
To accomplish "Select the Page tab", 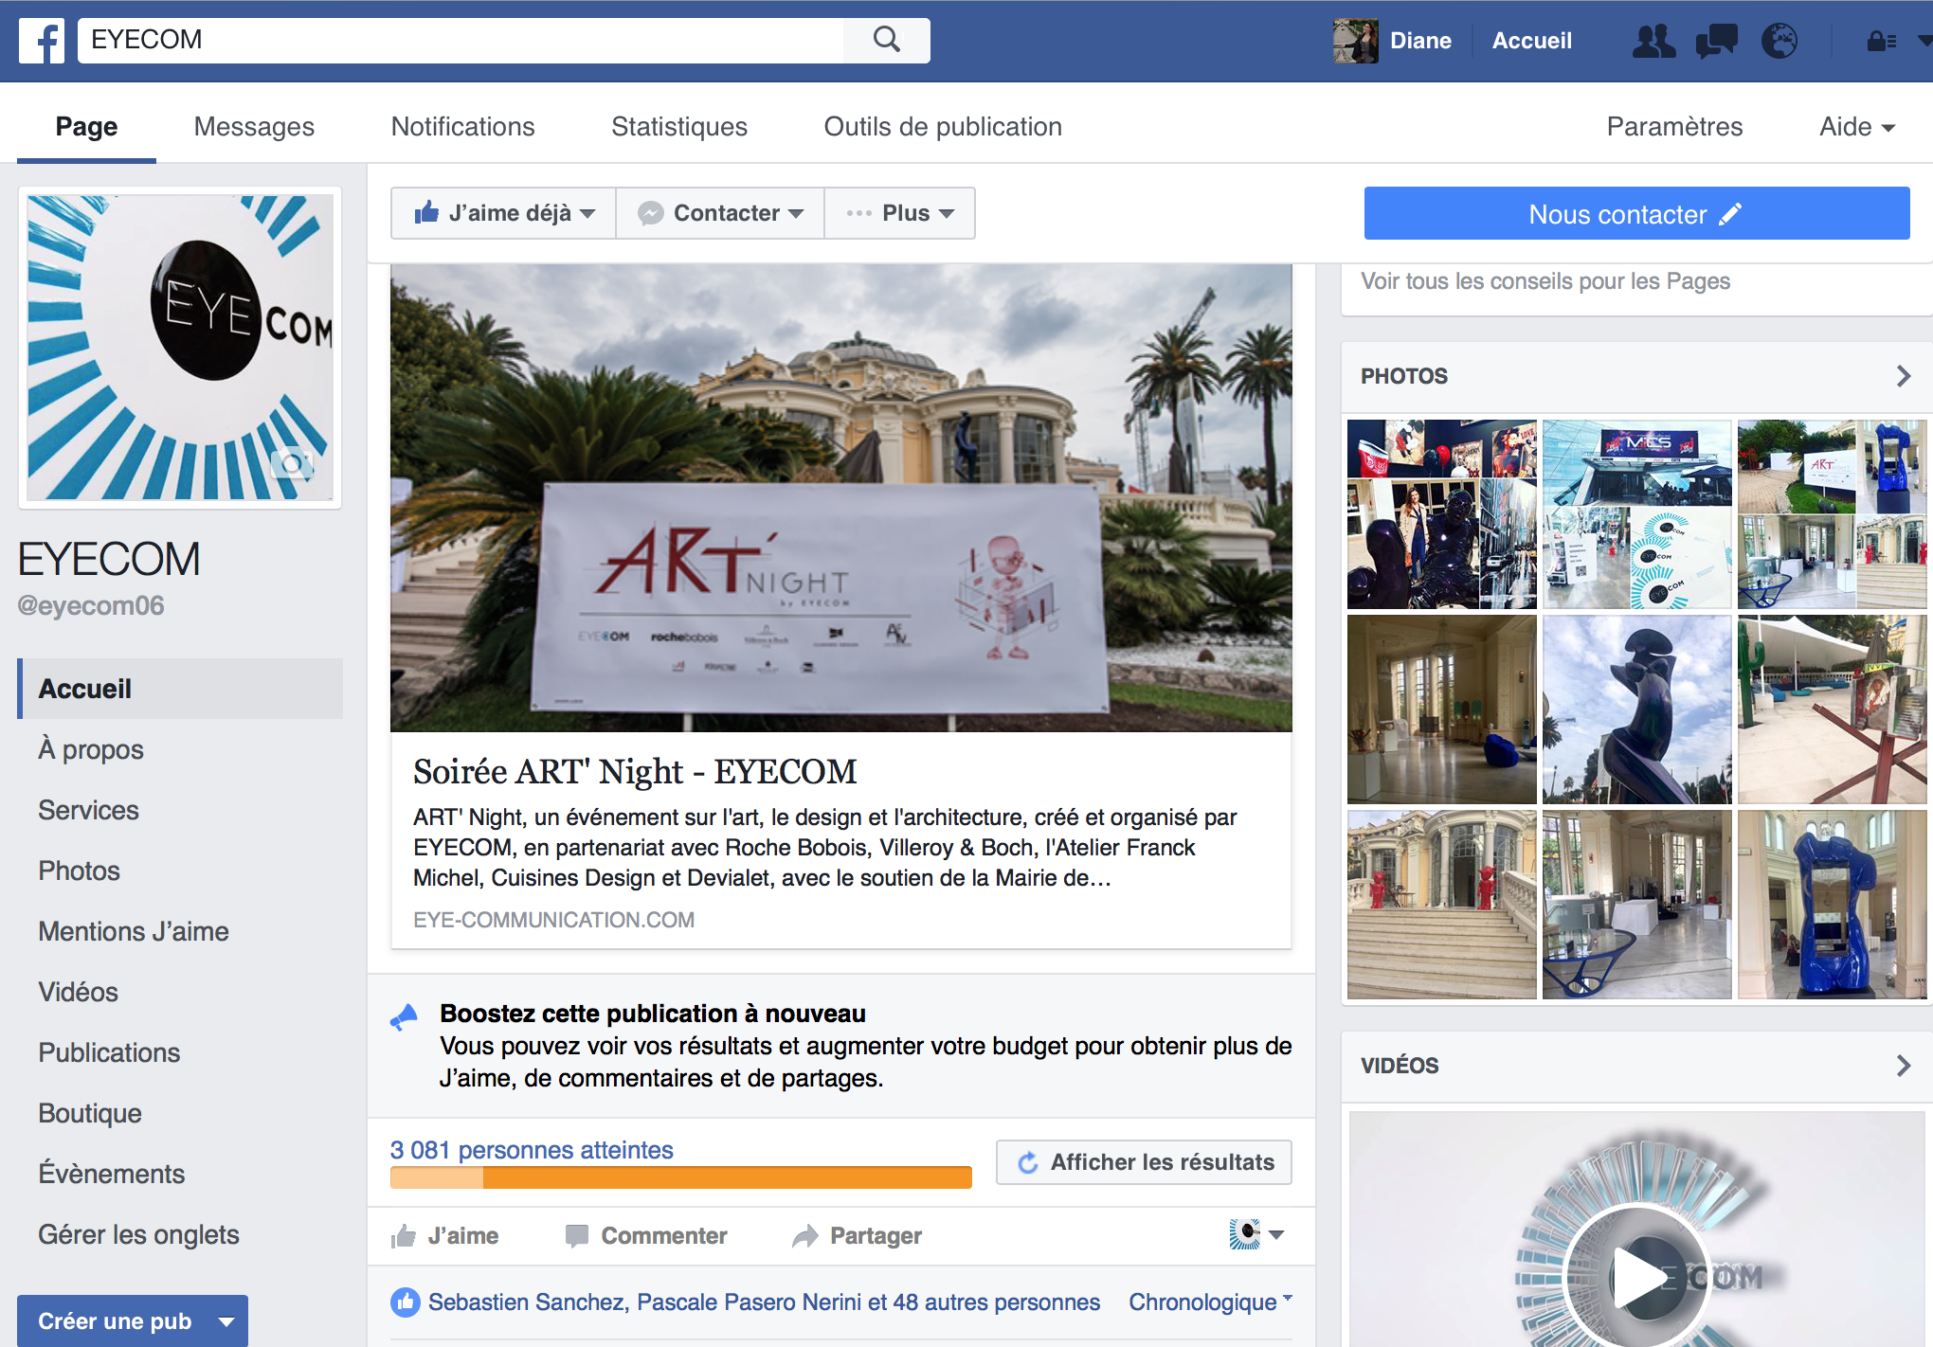I will [x=86, y=127].
